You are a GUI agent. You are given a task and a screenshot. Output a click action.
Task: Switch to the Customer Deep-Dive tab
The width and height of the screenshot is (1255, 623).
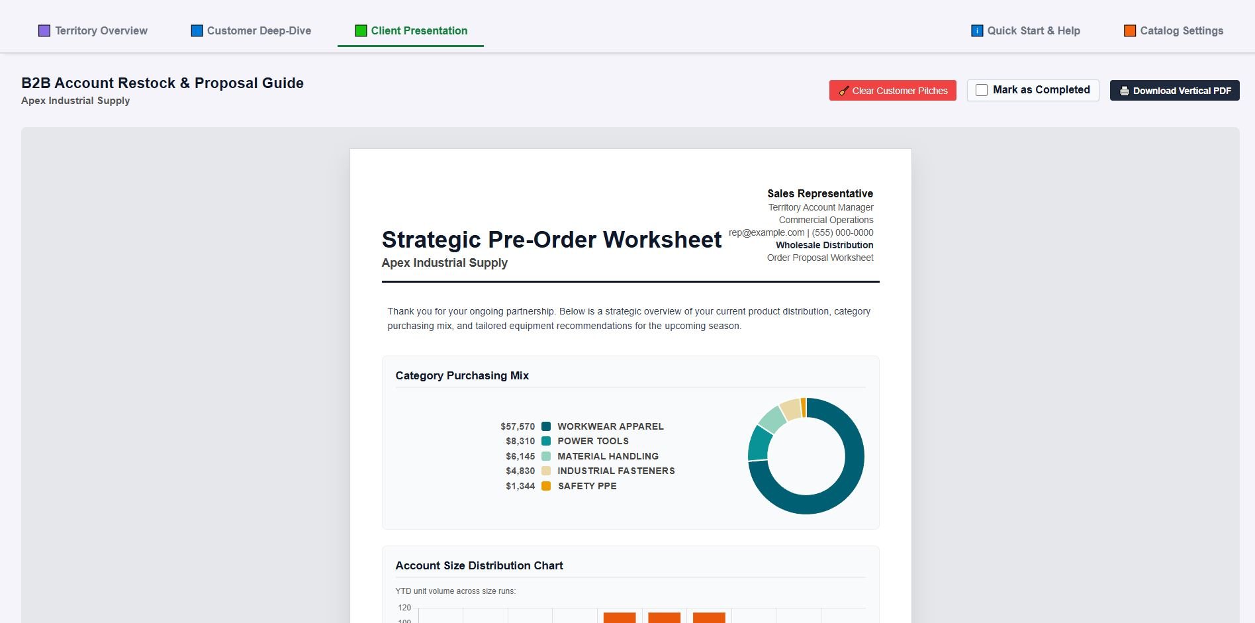click(x=251, y=30)
